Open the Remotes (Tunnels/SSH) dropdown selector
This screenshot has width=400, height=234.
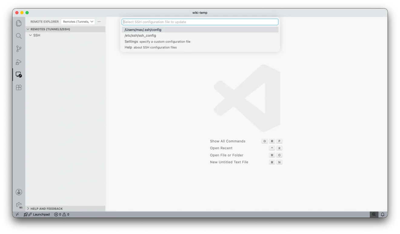click(x=78, y=22)
